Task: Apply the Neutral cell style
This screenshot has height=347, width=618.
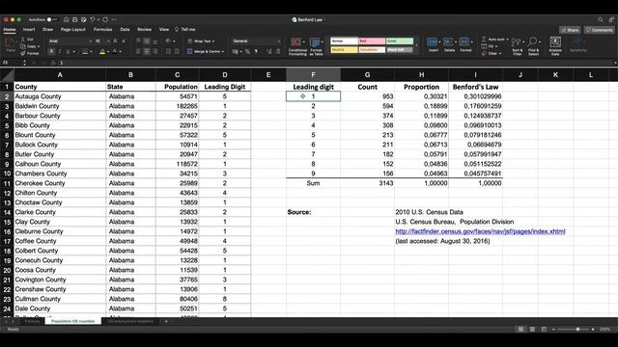Action: click(x=344, y=50)
